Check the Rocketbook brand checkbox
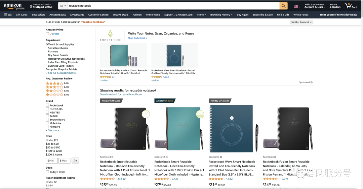This screenshot has width=363, height=189. [x=47, y=106]
